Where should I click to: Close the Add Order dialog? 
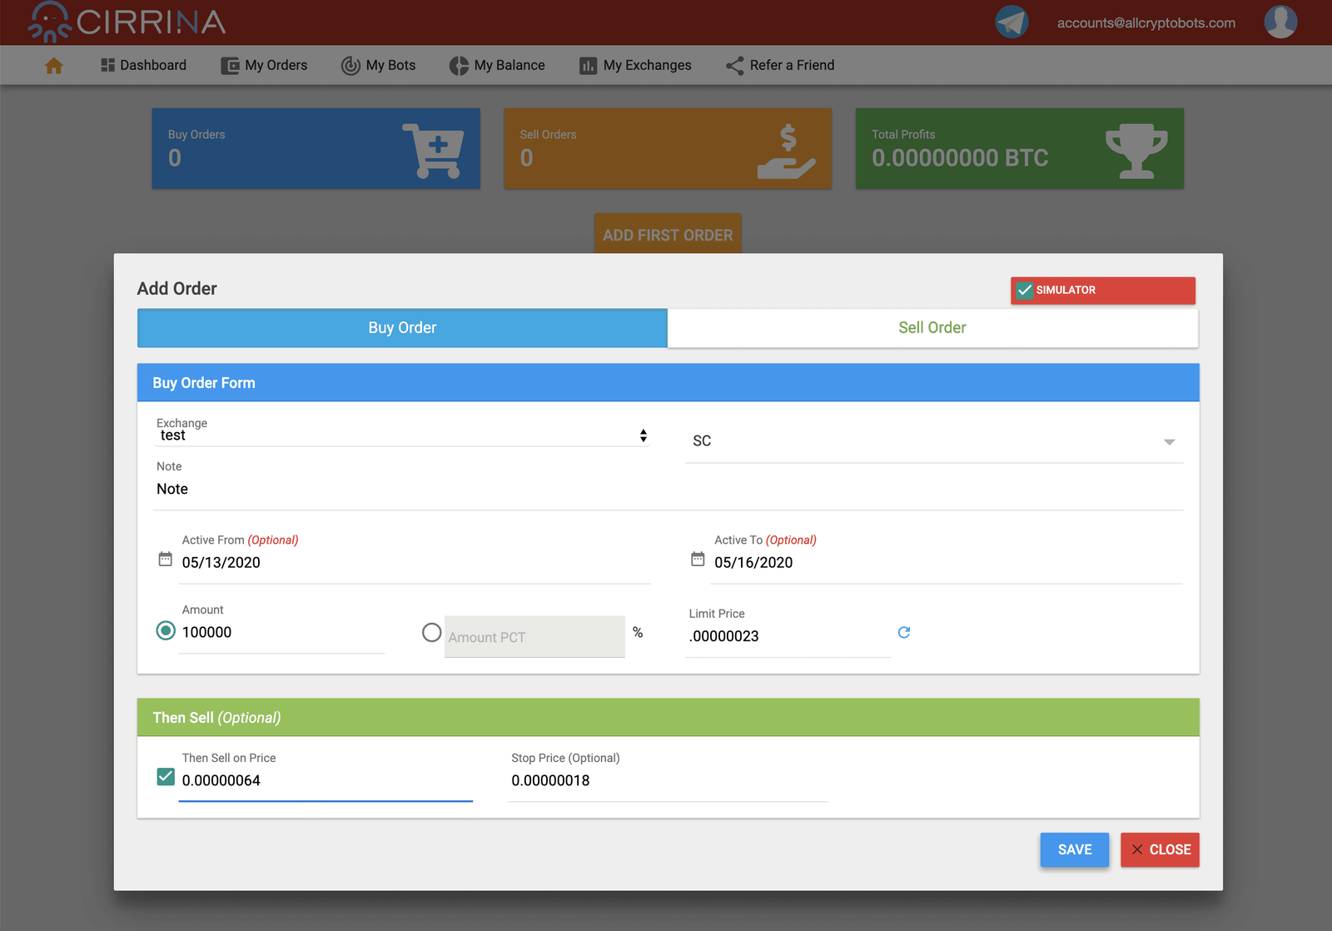[1160, 850]
